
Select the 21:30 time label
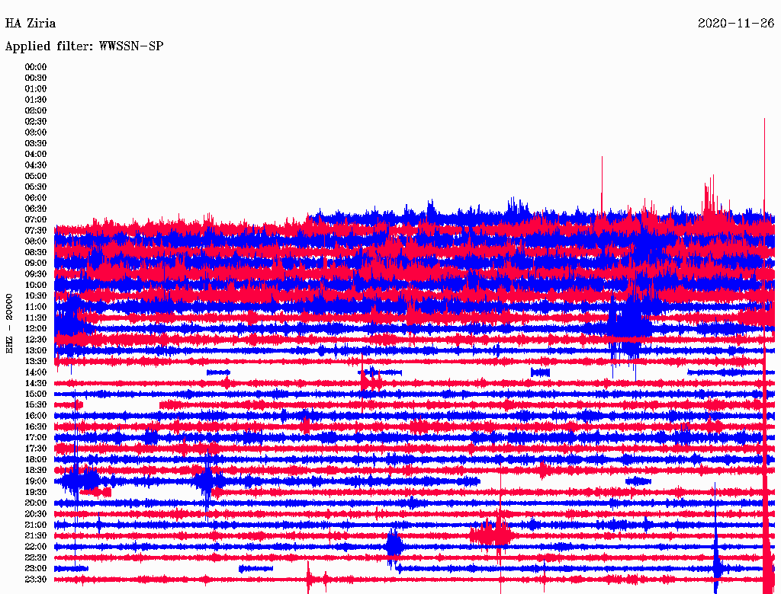(36, 536)
